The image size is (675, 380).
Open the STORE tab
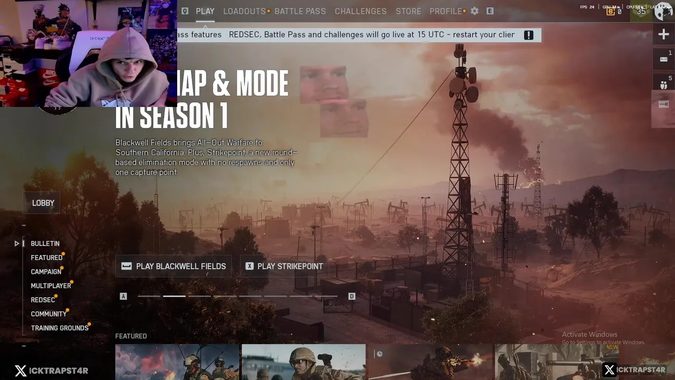pyautogui.click(x=409, y=11)
